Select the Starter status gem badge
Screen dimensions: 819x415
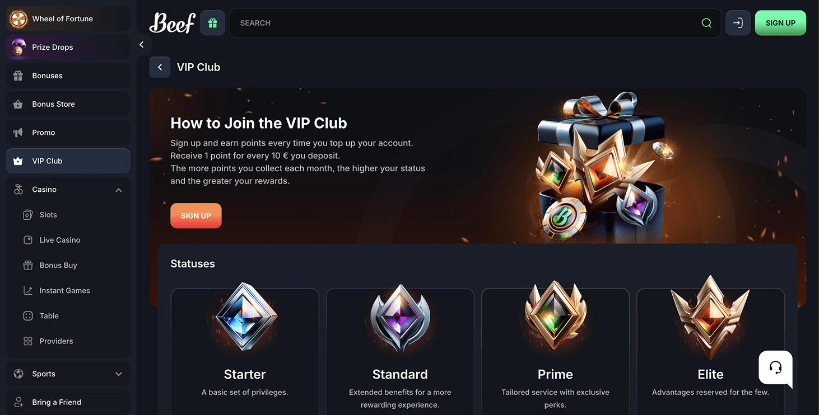click(x=245, y=317)
